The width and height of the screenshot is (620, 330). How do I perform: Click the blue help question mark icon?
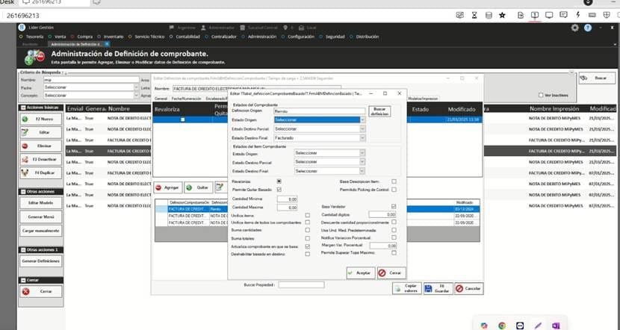[x=589, y=28]
